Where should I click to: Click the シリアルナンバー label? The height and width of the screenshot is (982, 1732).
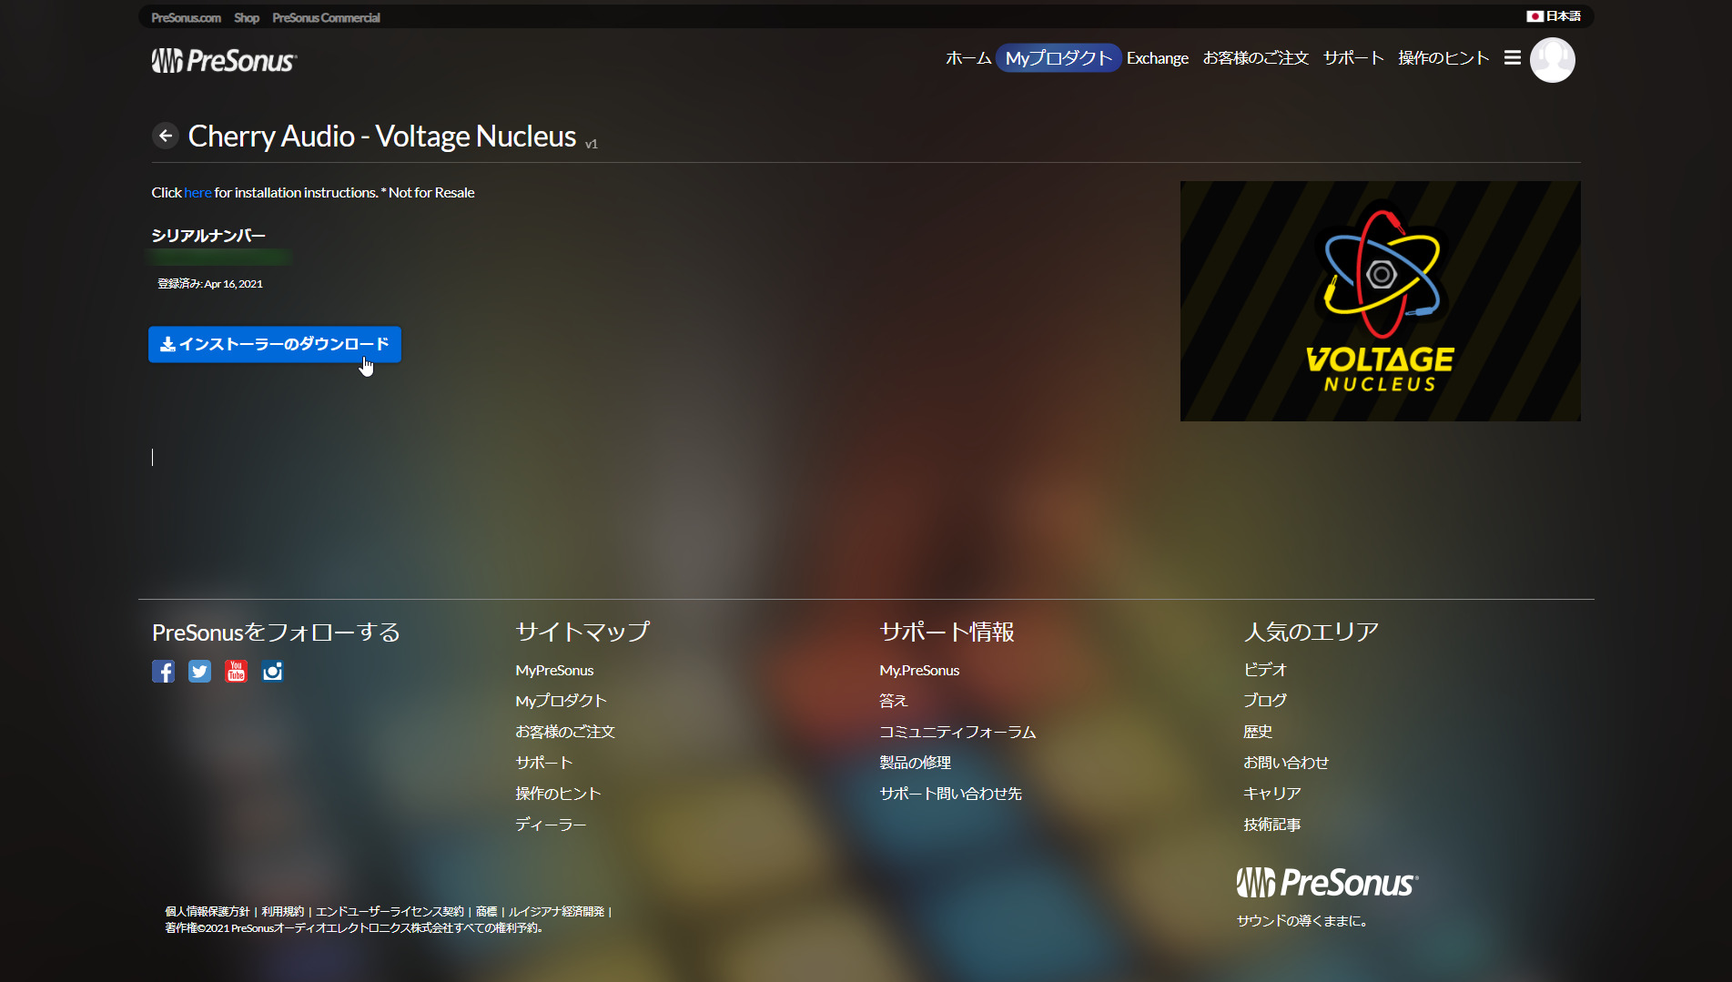208,236
